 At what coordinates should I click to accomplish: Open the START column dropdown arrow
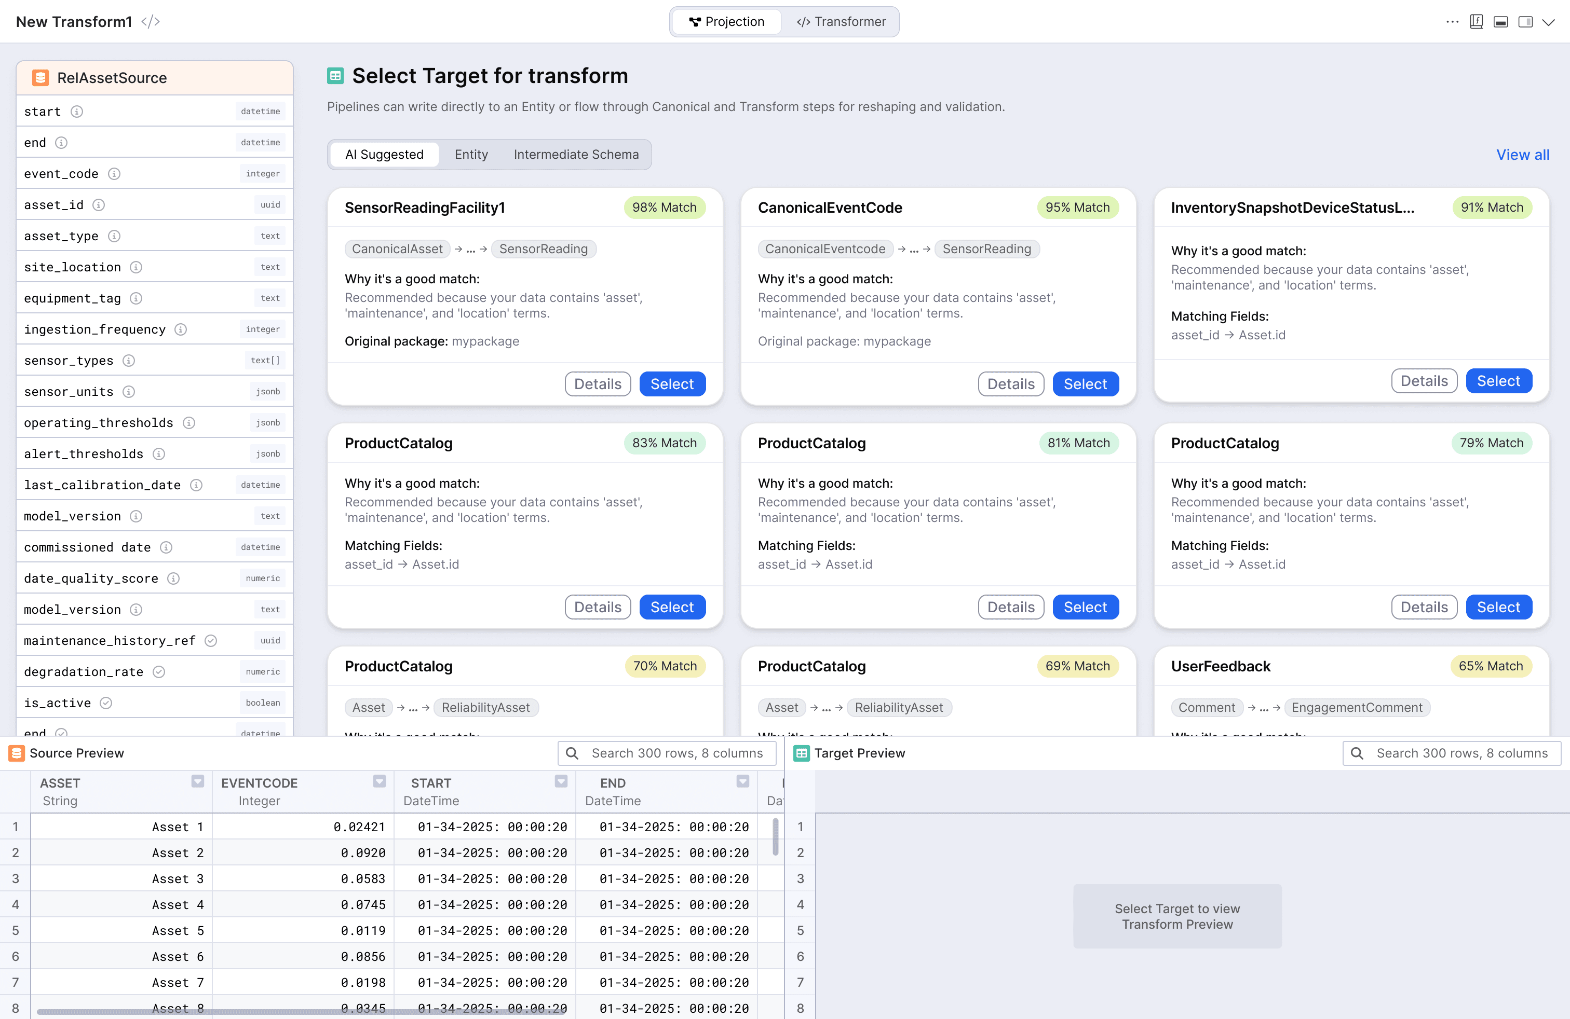tap(561, 781)
